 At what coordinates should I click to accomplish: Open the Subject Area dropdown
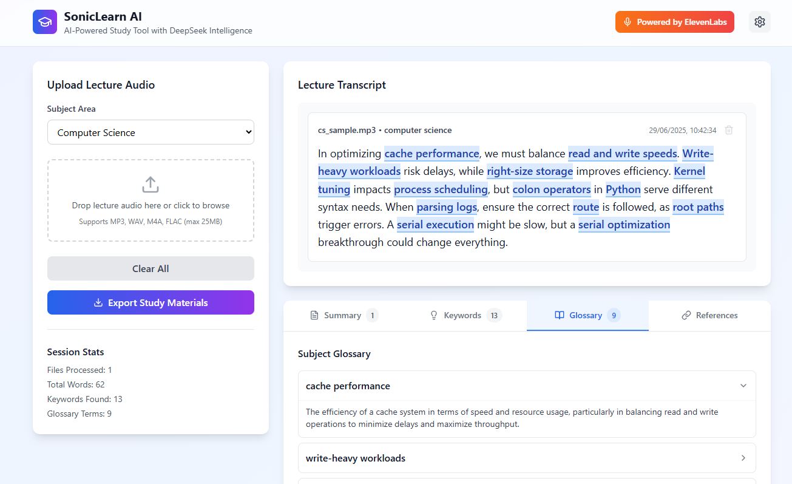(x=151, y=132)
